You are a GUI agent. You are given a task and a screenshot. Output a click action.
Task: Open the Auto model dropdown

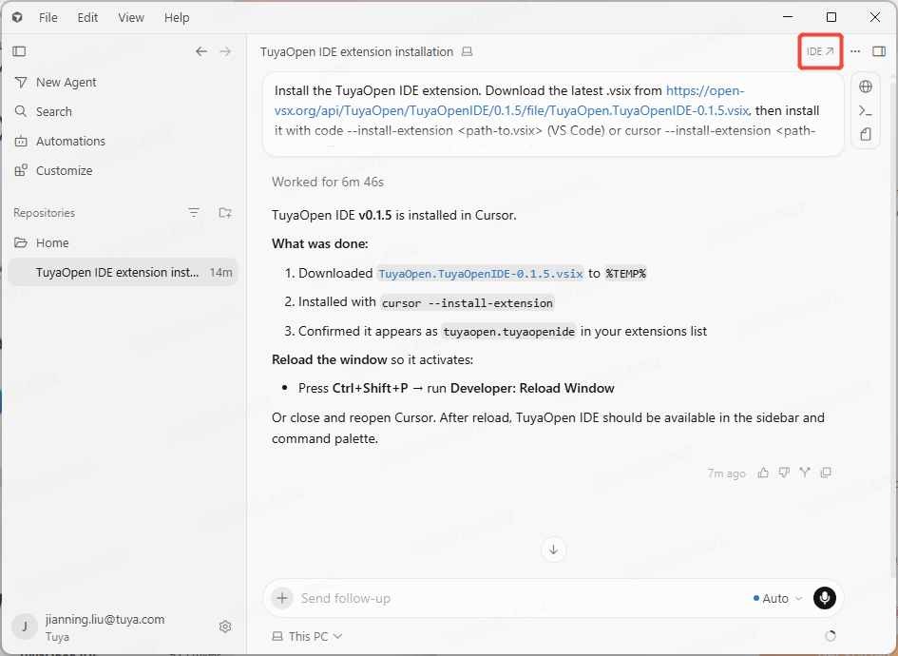click(777, 598)
